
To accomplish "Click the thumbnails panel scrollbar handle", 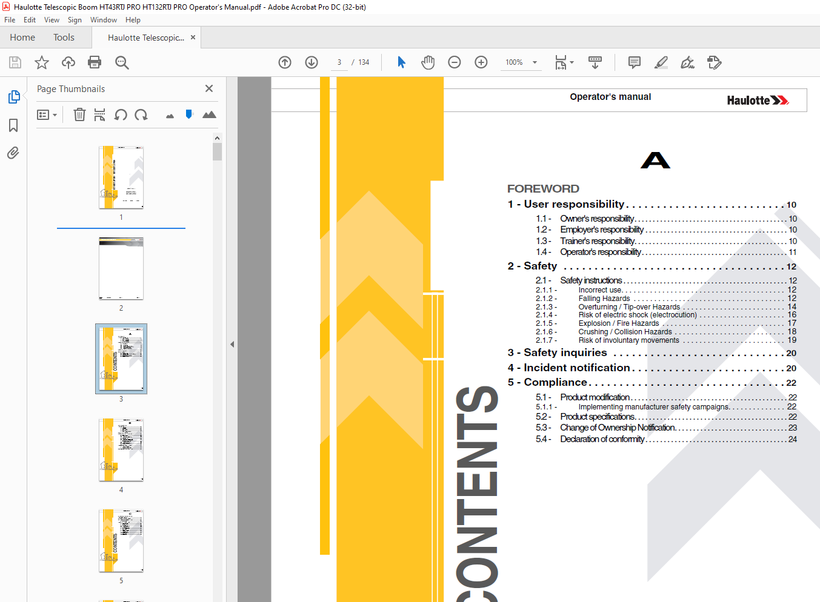I will [217, 151].
